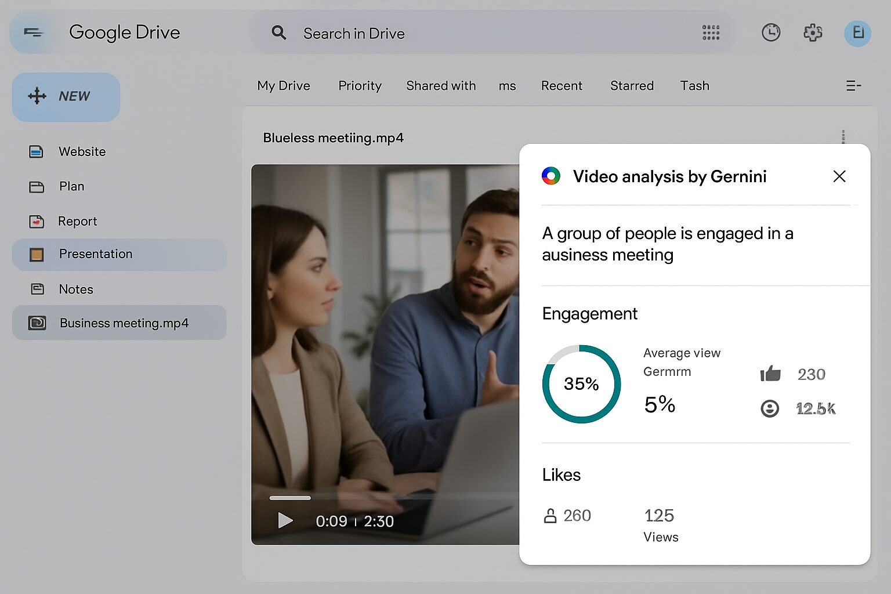Screen dimensions: 891x594
Task: Click the Notes file icon
Action: 37,289
